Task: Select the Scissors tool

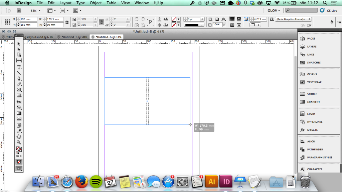Action: [19, 102]
